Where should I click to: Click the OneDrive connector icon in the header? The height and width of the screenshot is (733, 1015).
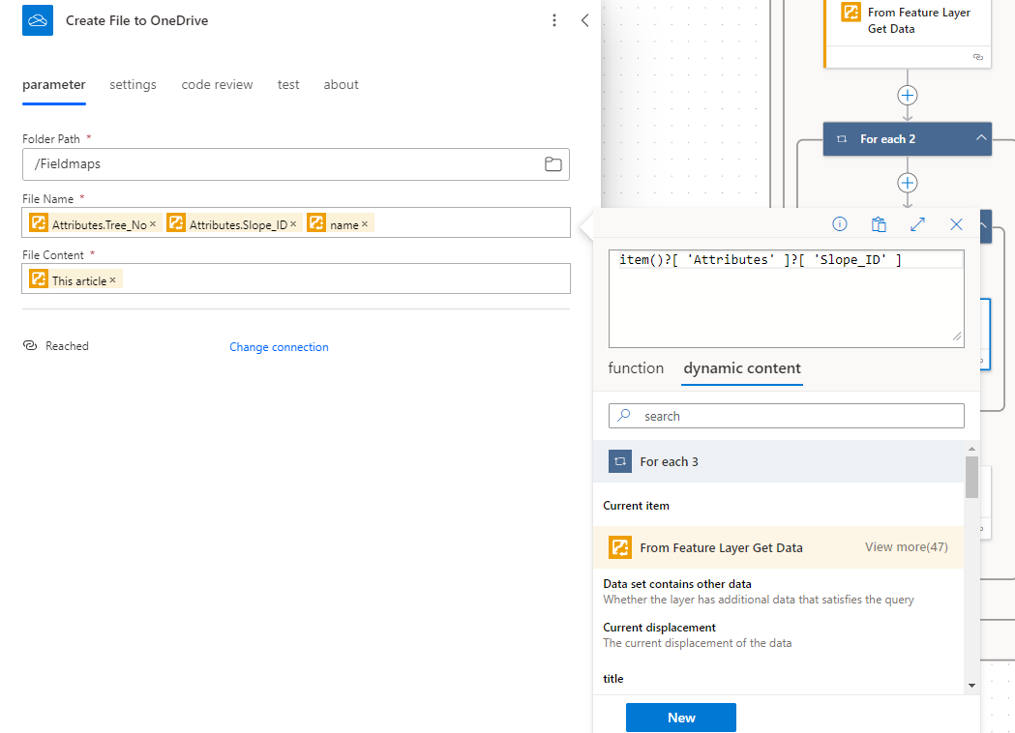[x=36, y=19]
